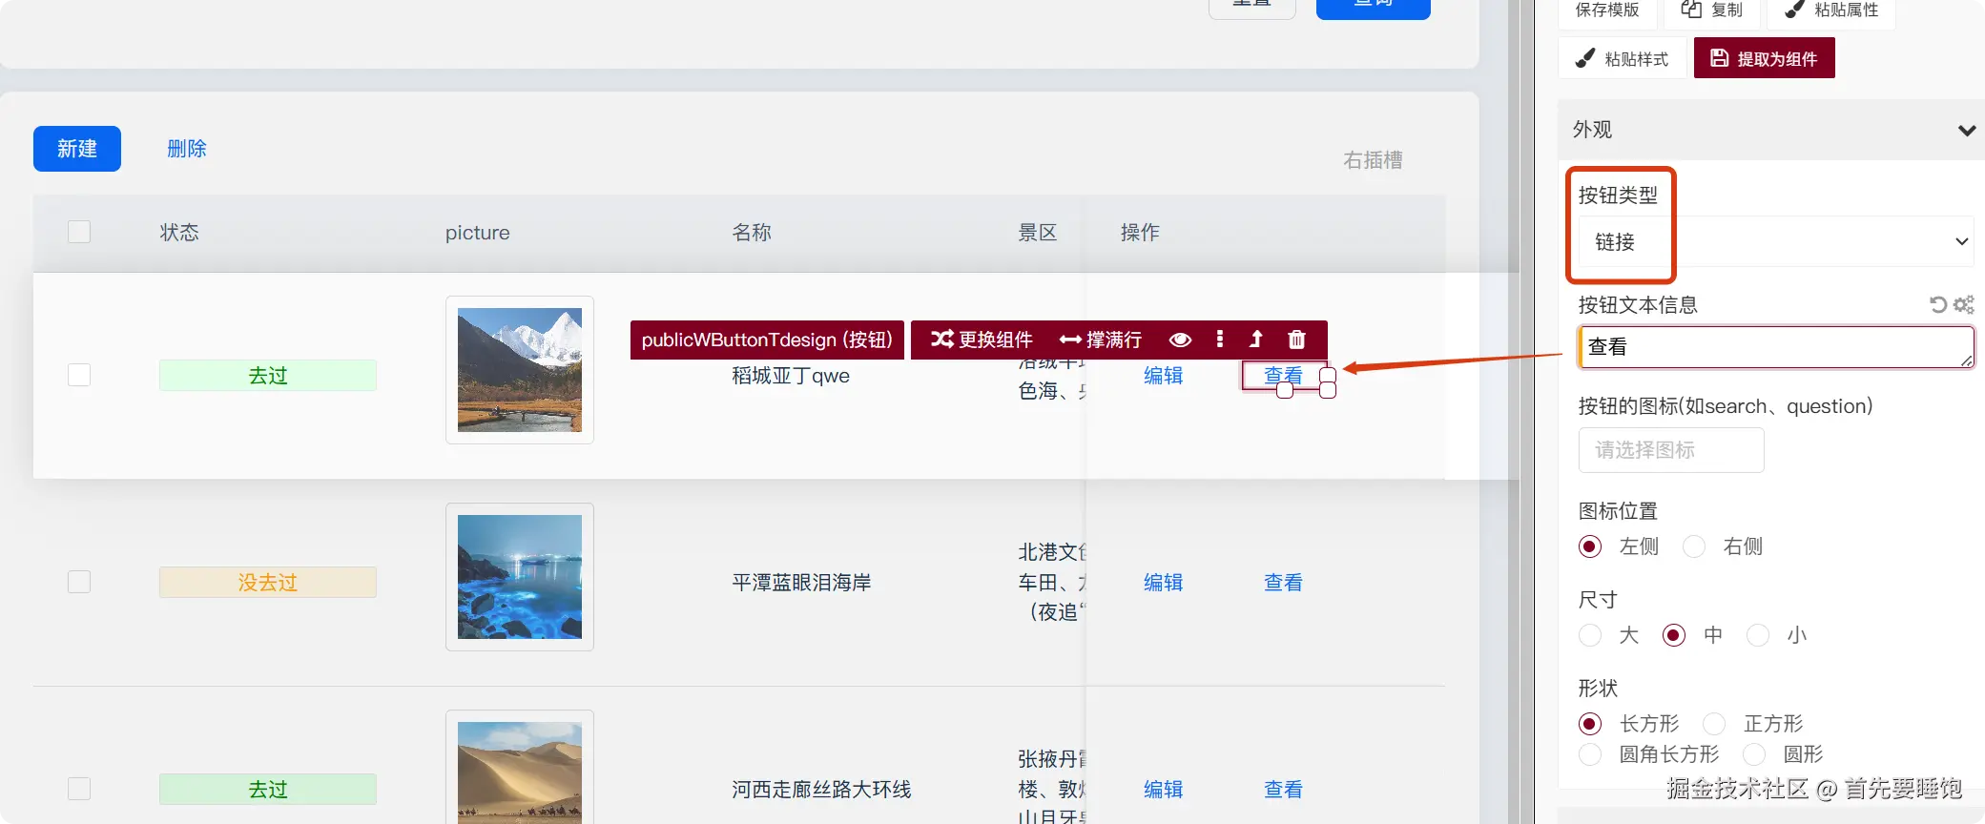Image resolution: width=1985 pixels, height=824 pixels.
Task: Click the trash delete icon on the component toolbar
Action: tap(1296, 340)
